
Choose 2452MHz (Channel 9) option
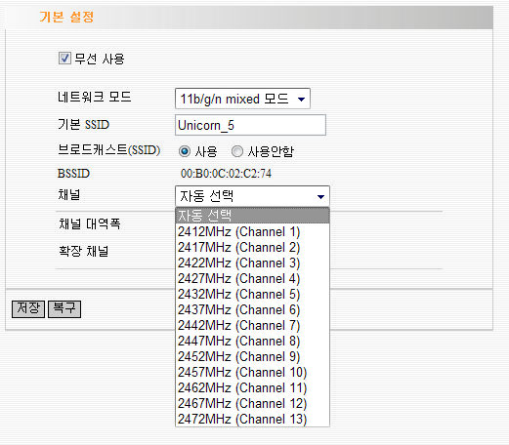click(x=252, y=356)
